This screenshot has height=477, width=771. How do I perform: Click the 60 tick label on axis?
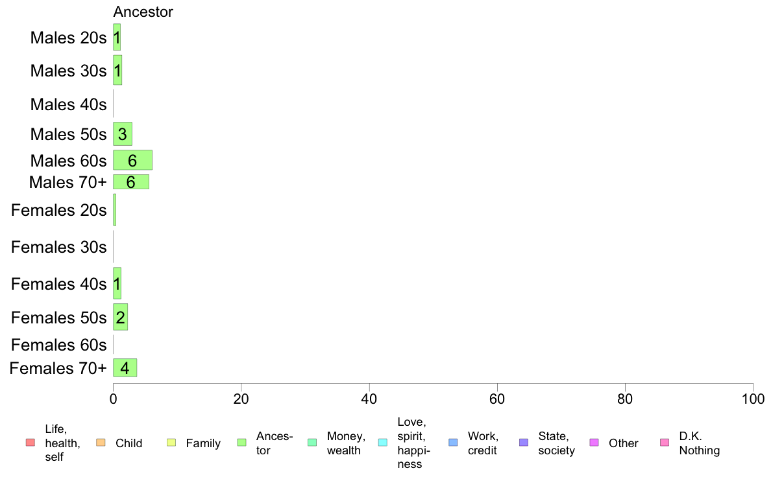pos(497,399)
